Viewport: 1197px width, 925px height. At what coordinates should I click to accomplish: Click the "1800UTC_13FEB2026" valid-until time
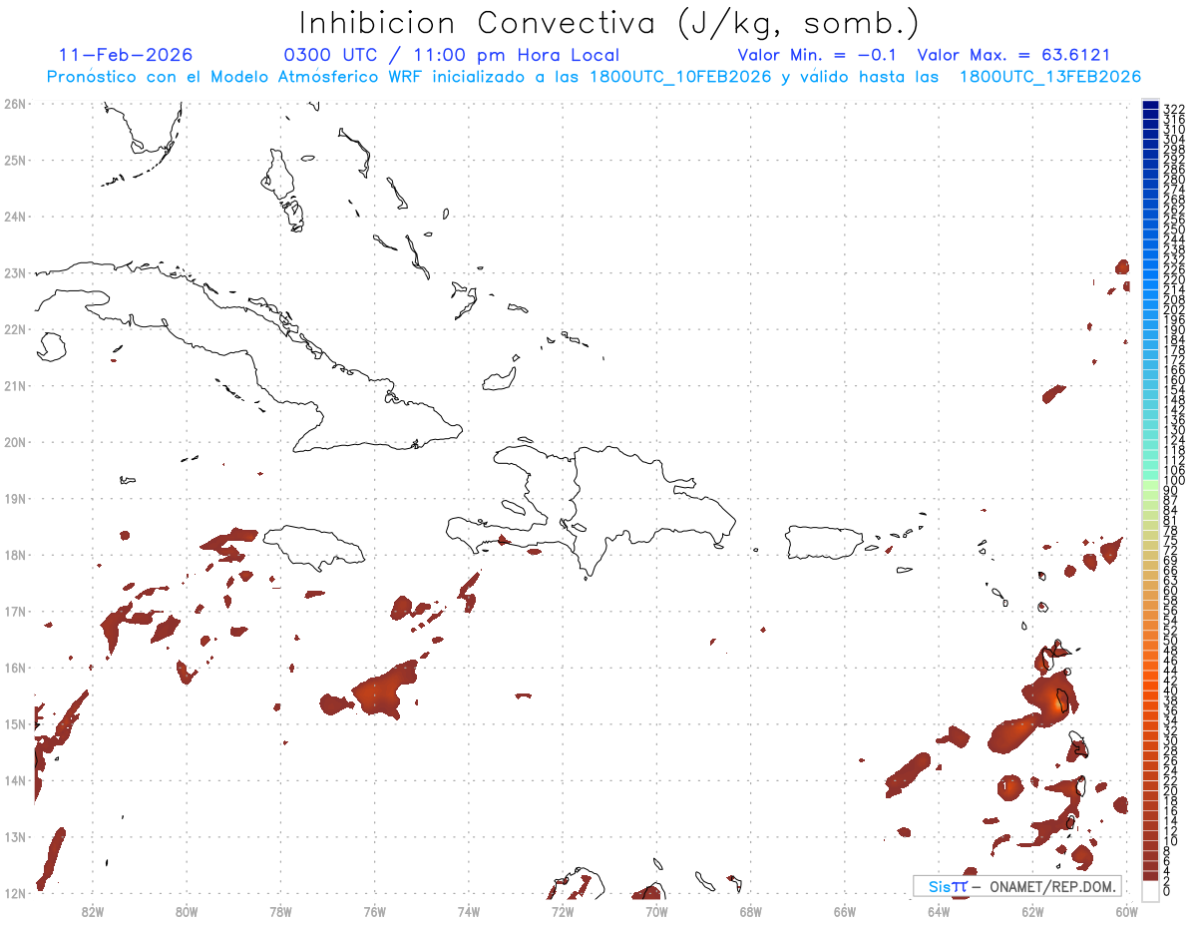[1050, 77]
